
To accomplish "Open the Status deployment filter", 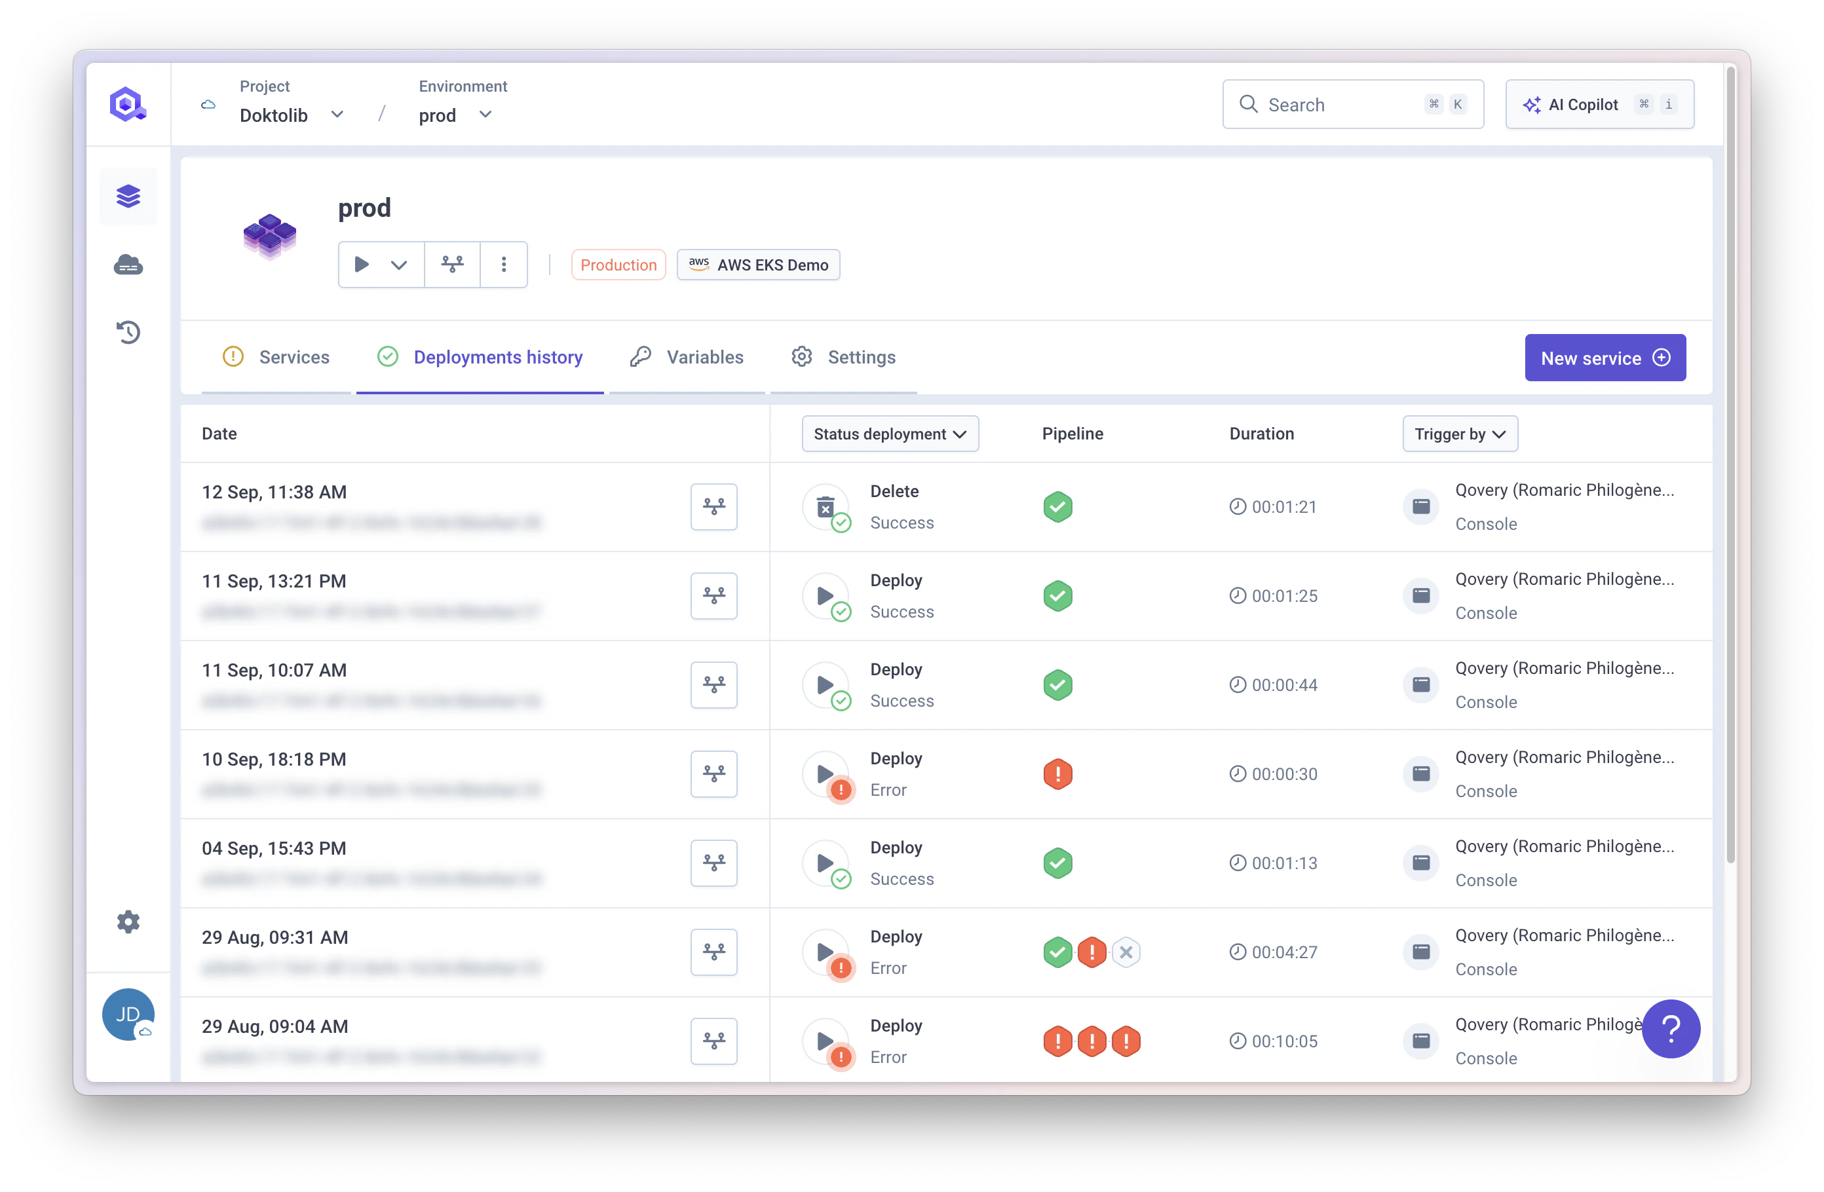I will tap(890, 434).
